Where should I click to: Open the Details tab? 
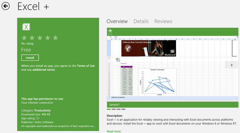click(x=141, y=21)
